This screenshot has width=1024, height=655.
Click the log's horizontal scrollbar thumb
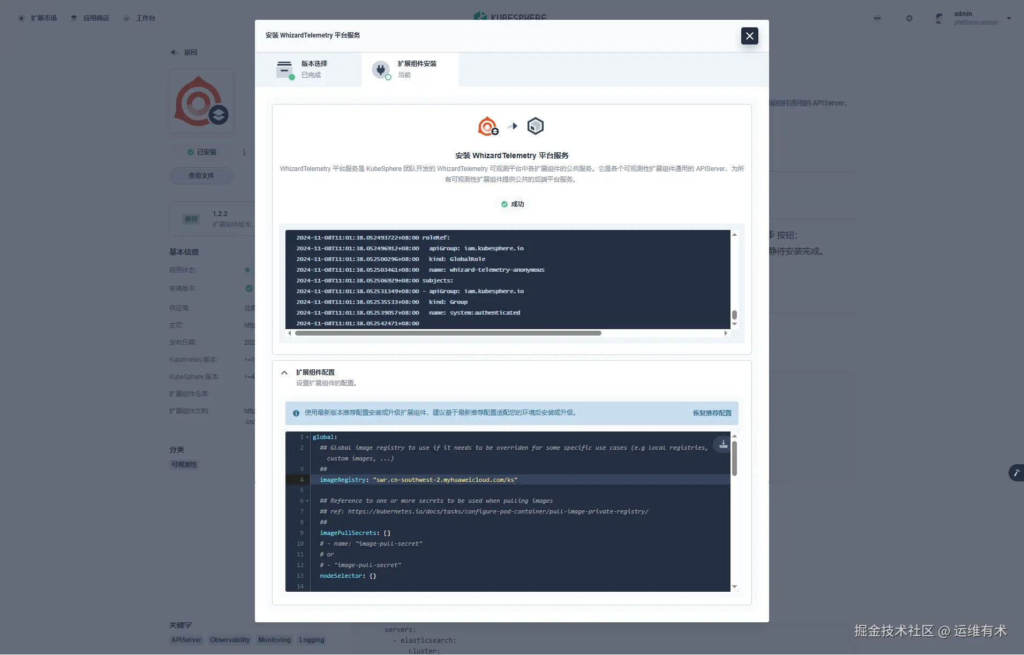448,333
